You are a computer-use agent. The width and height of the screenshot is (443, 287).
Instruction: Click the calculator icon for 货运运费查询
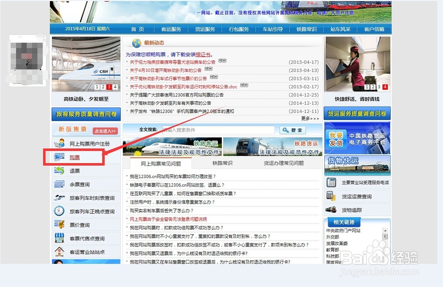point(330,196)
